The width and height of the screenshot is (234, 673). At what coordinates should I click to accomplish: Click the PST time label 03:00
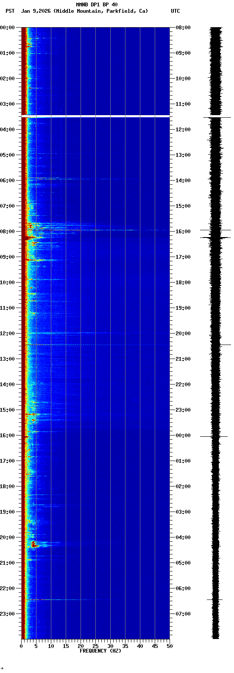8,104
